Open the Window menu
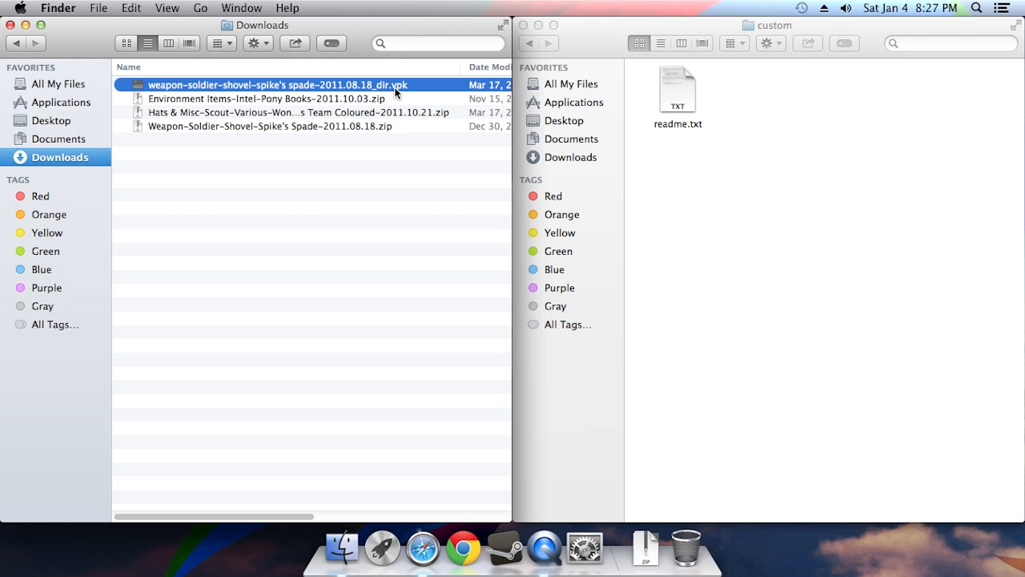Image resolution: width=1025 pixels, height=577 pixels. 241,8
